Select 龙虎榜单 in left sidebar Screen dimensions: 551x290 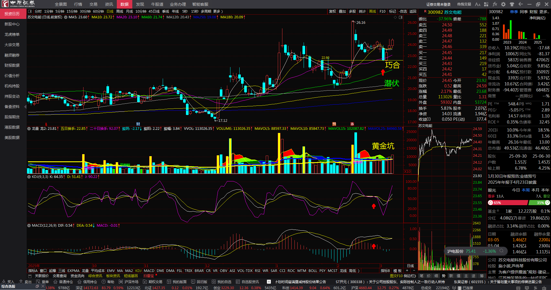point(12,34)
